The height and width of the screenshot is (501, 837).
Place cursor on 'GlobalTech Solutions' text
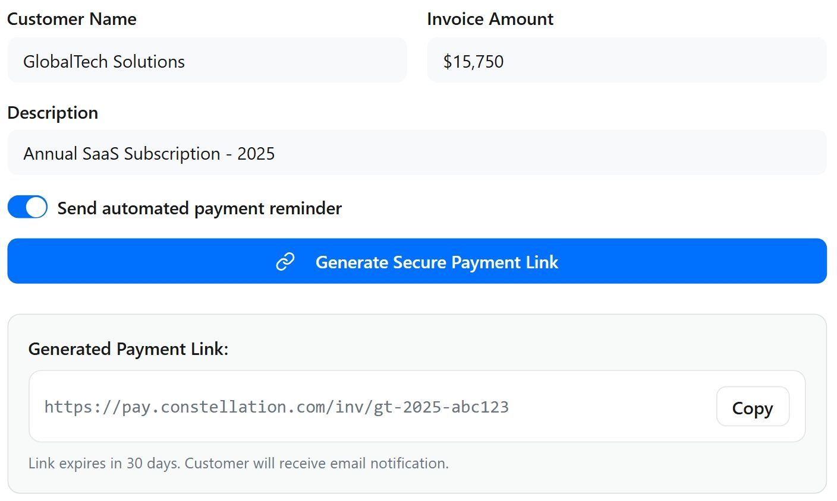pyautogui.click(x=104, y=62)
